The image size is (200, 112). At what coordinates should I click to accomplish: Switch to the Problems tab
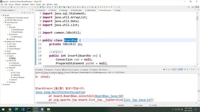[94, 70]
